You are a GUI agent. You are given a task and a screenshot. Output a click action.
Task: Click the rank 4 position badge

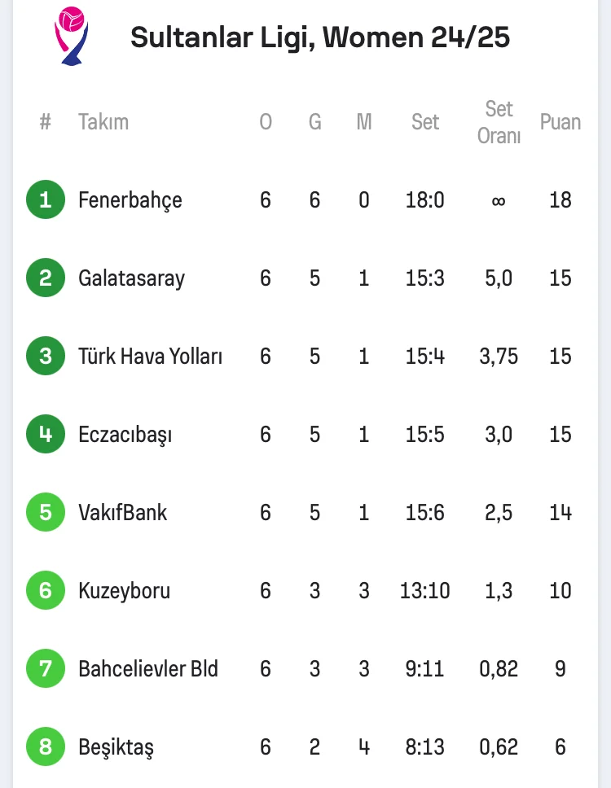(x=46, y=434)
